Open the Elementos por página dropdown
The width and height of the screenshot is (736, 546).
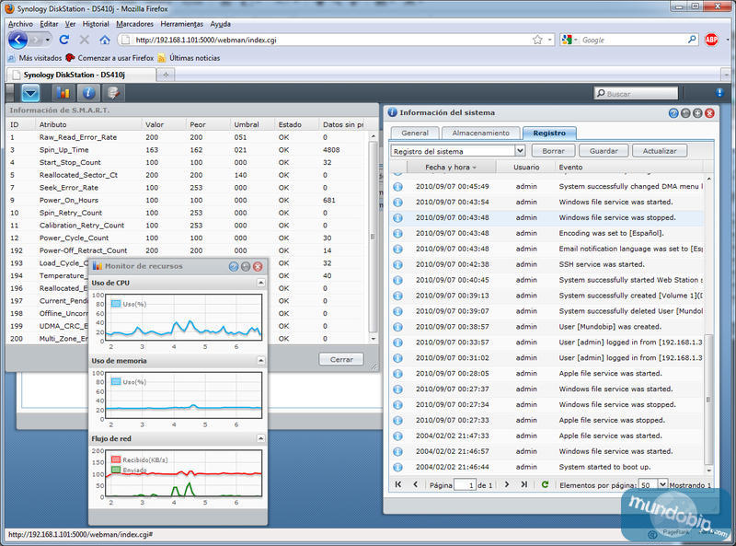coord(662,484)
